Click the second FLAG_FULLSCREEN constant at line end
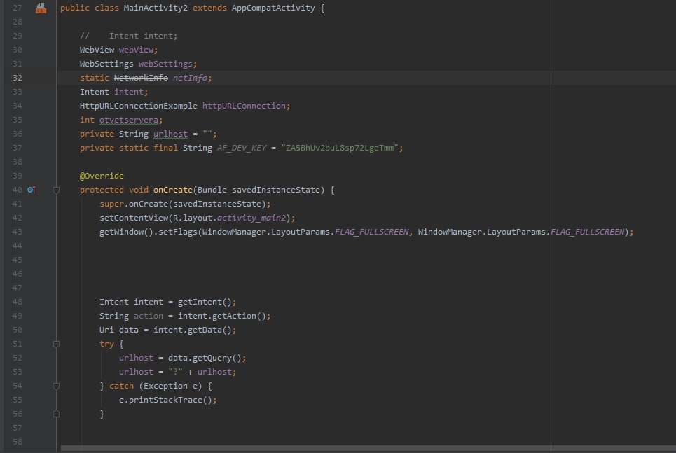 (587, 232)
